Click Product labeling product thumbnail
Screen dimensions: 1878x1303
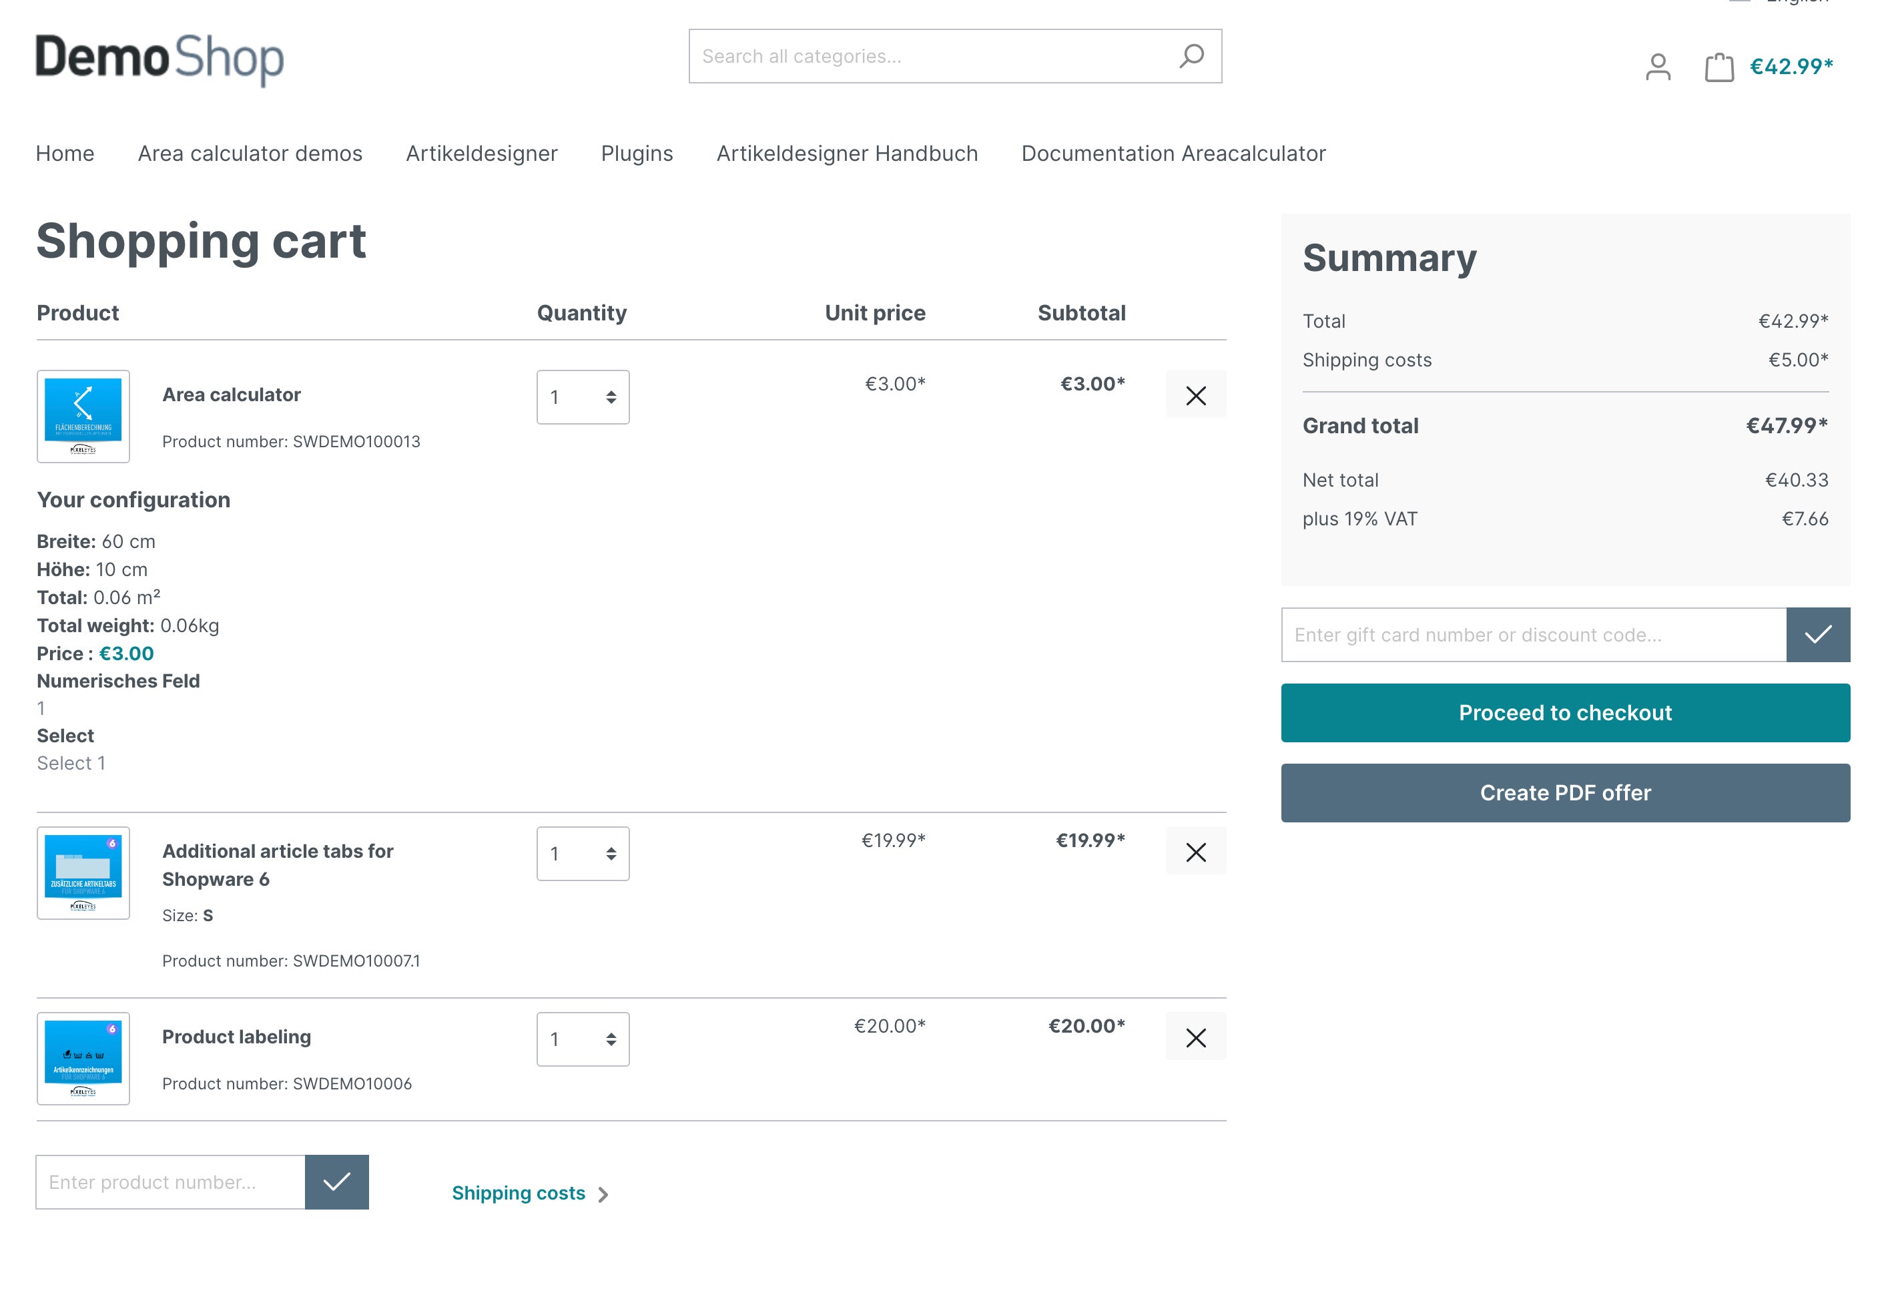[83, 1058]
